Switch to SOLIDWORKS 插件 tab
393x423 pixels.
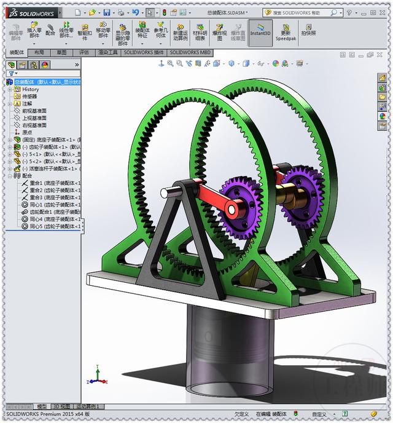click(144, 52)
